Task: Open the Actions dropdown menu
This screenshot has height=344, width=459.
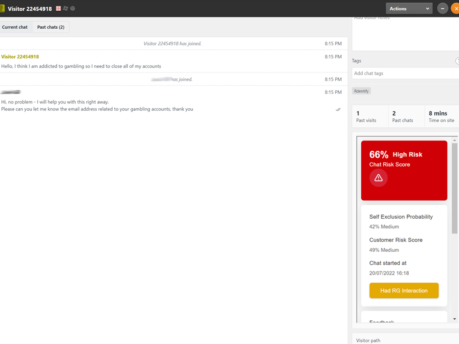Action: coord(408,9)
